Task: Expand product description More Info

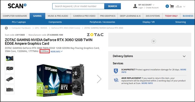Action: pos(57,52)
